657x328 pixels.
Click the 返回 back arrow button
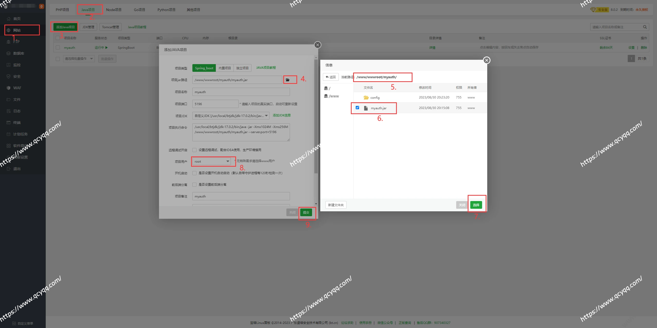[331, 77]
